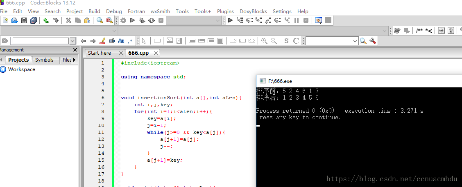Screen dimensions: 462x187
Task: Insert Doxygen line comment
Action: (x=429, y=31)
